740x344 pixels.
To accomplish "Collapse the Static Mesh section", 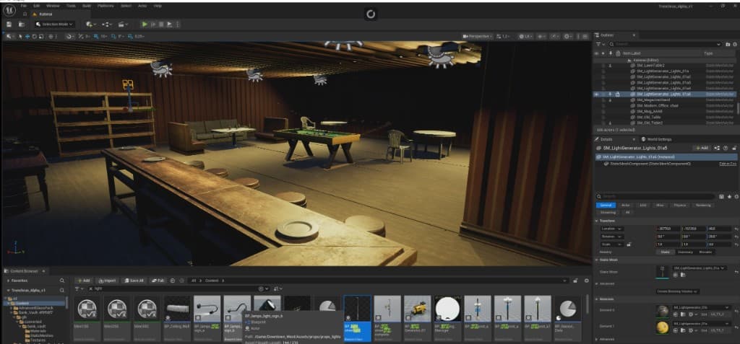I will tap(596, 260).
